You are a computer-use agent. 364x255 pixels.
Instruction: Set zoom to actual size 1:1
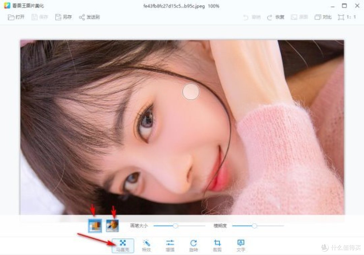pos(347,17)
